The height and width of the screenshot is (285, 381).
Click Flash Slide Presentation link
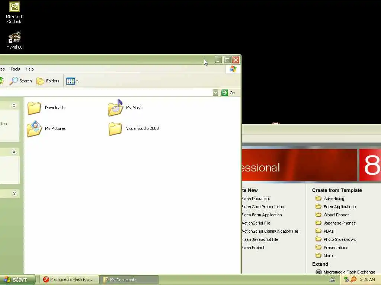click(x=263, y=207)
